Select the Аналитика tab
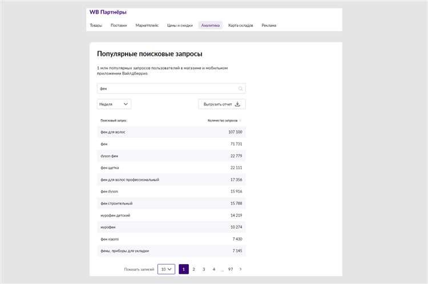The height and width of the screenshot is (284, 428). 211,25
